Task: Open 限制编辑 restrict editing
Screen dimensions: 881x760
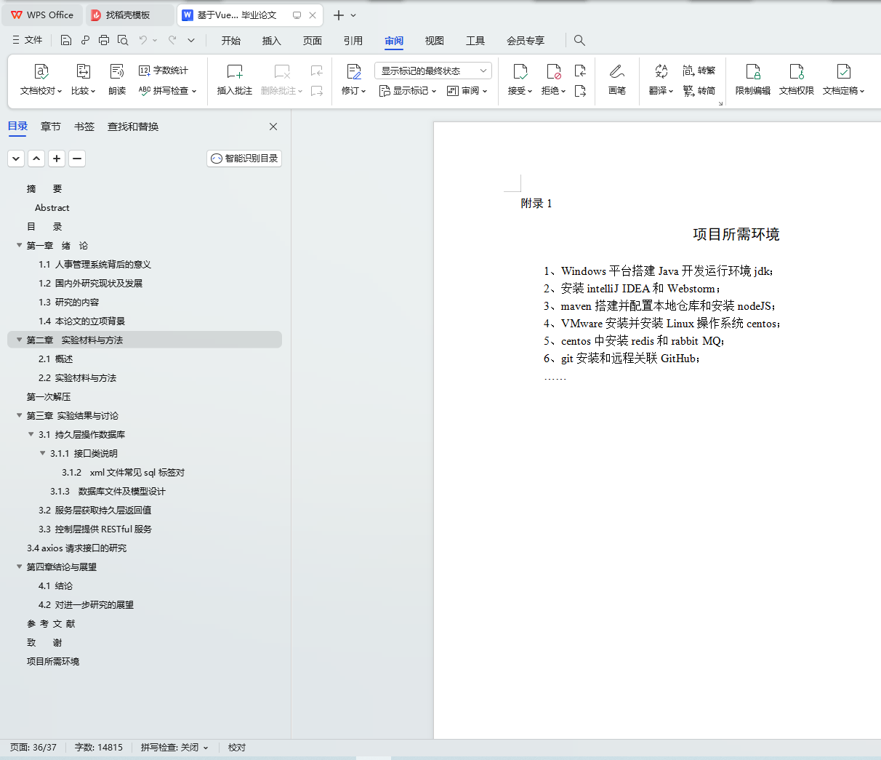Action: coord(753,80)
